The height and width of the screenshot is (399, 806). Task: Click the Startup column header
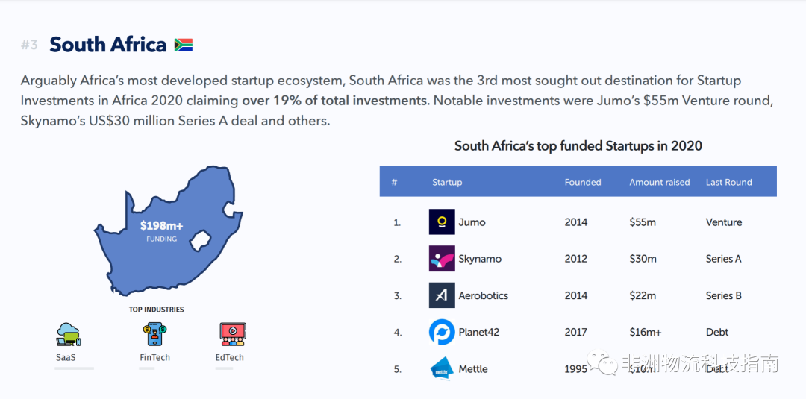coord(447,182)
